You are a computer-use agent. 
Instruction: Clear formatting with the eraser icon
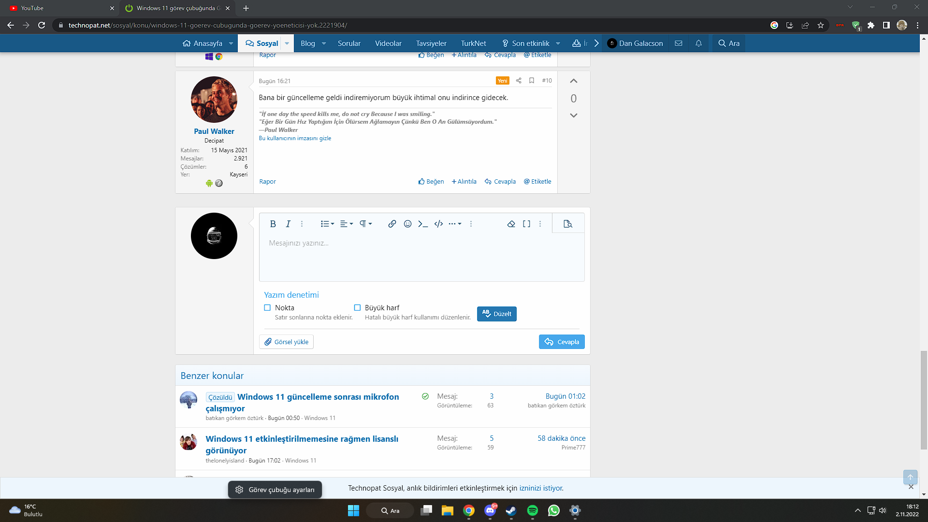(x=511, y=224)
